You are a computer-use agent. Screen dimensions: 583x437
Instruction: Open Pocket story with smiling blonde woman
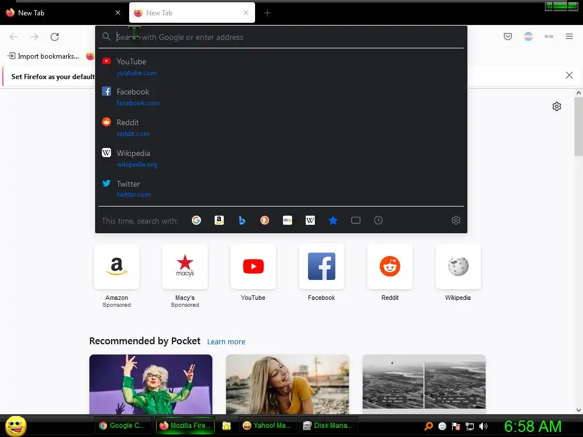coord(288,384)
